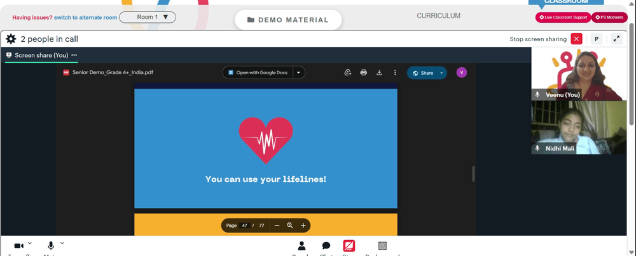Download the PDF file

(379, 72)
